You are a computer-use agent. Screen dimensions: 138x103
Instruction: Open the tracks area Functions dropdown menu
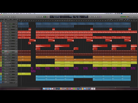[x=8, y=19]
